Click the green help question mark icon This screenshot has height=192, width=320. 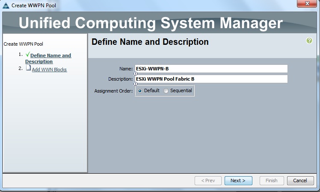[309, 41]
